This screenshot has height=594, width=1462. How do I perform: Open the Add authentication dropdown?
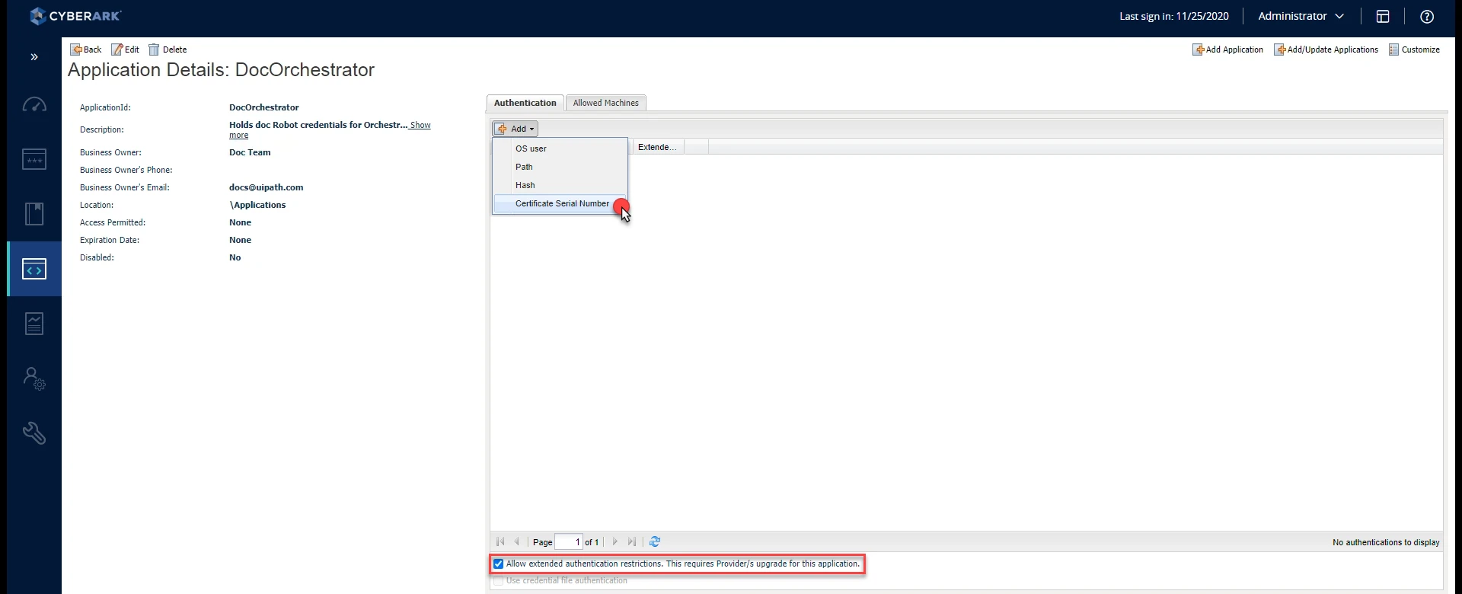516,129
